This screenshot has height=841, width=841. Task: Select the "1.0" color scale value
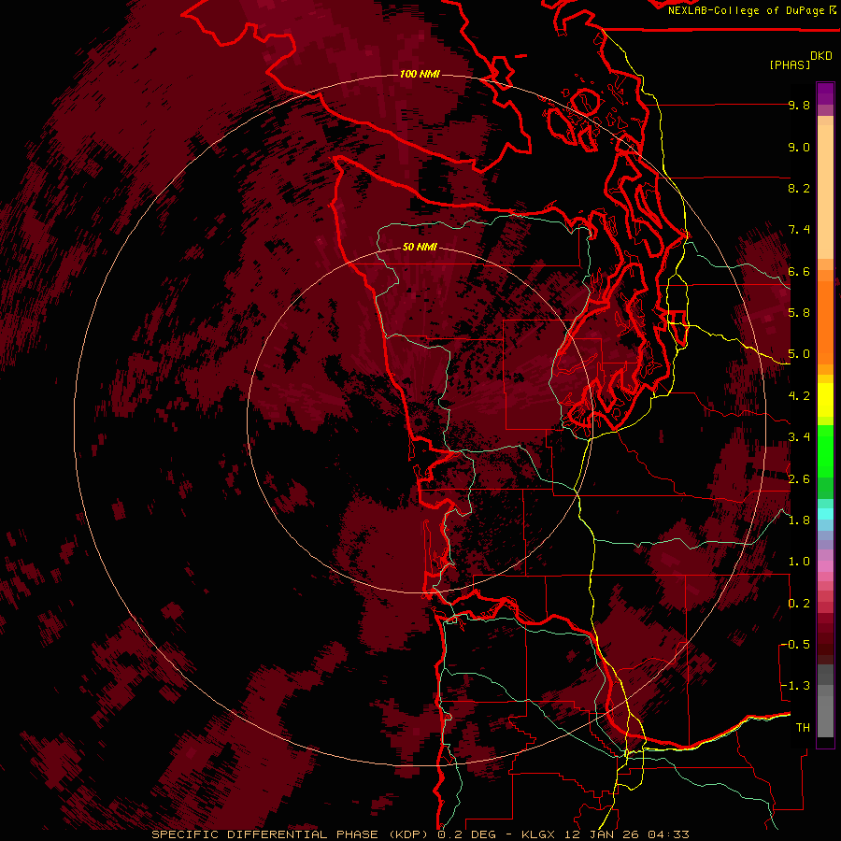(x=799, y=562)
